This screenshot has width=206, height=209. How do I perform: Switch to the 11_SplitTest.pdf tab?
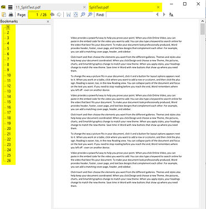(x=48, y=7)
